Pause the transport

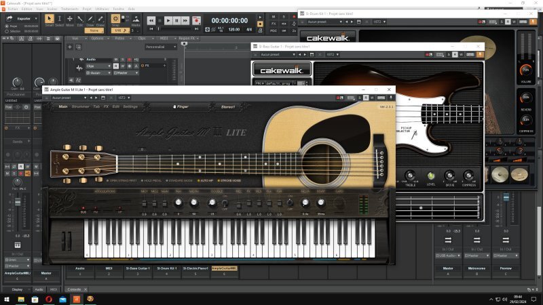click(176, 21)
